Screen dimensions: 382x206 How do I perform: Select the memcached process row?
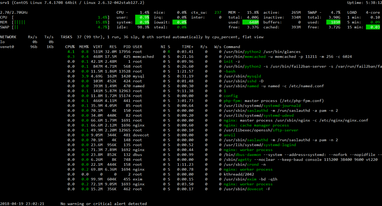pyautogui.click(x=131, y=56)
